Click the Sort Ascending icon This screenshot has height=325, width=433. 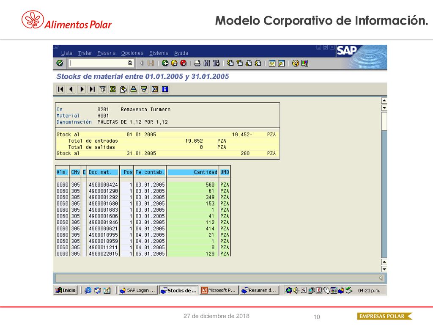(134, 89)
